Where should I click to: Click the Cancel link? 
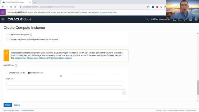[x=17, y=105]
